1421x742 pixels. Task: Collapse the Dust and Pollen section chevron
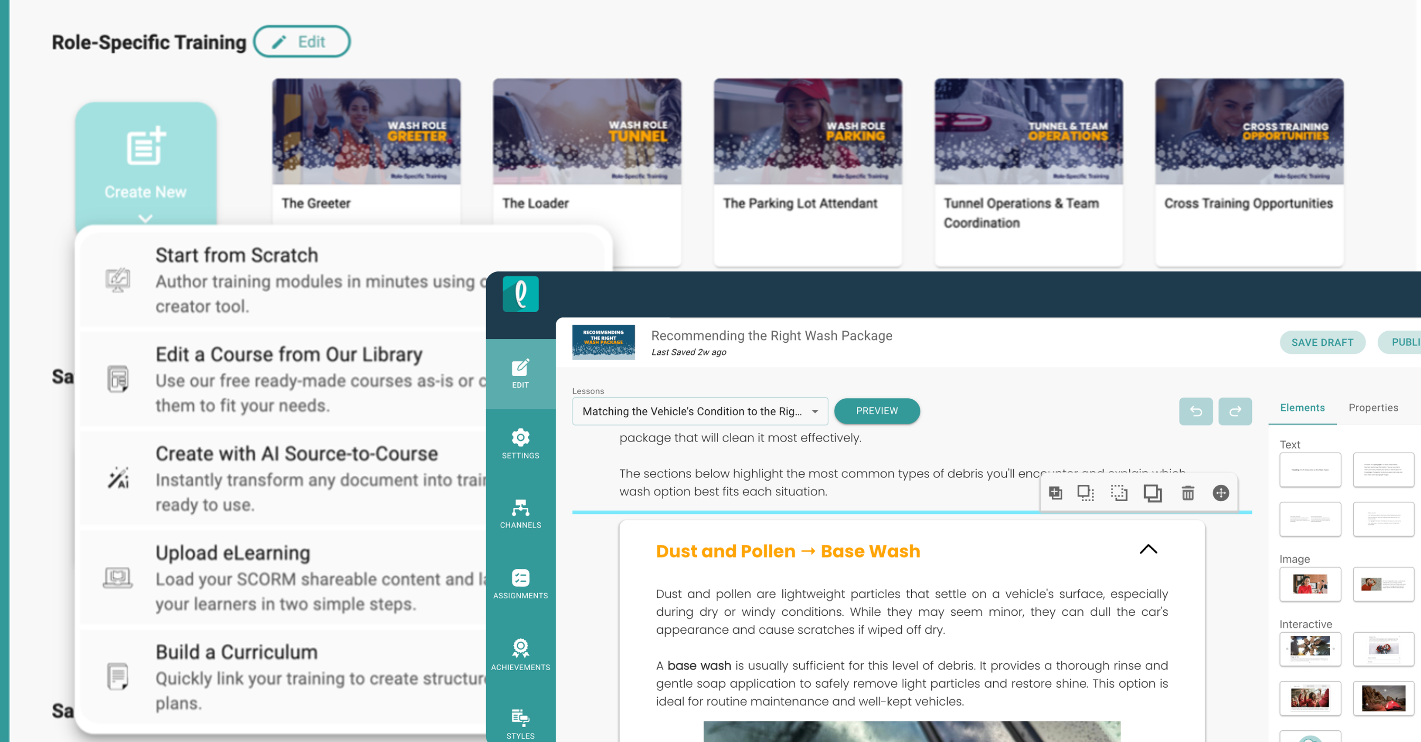(x=1148, y=549)
